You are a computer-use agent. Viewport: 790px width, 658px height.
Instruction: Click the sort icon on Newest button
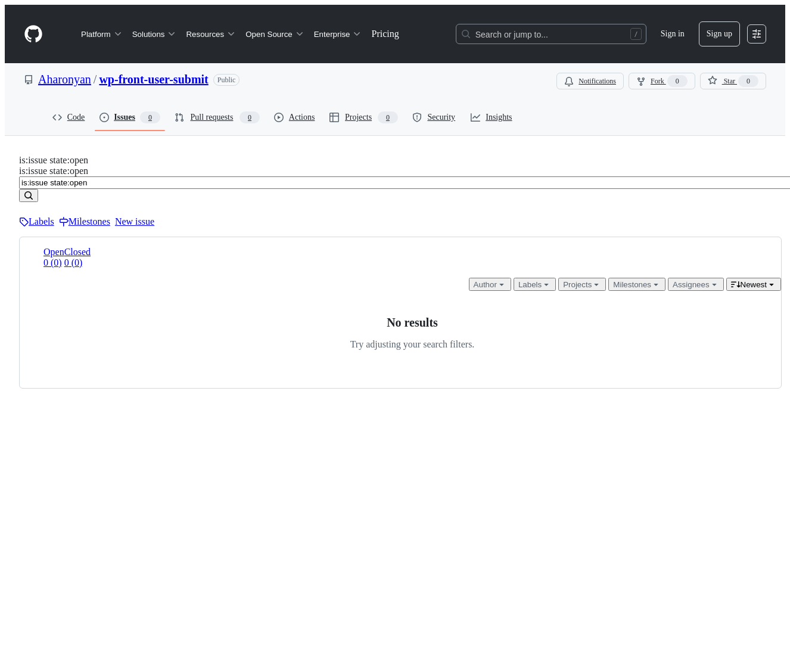(x=735, y=285)
